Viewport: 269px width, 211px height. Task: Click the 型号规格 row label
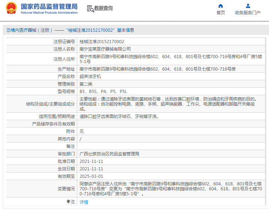pyautogui.click(x=66, y=92)
